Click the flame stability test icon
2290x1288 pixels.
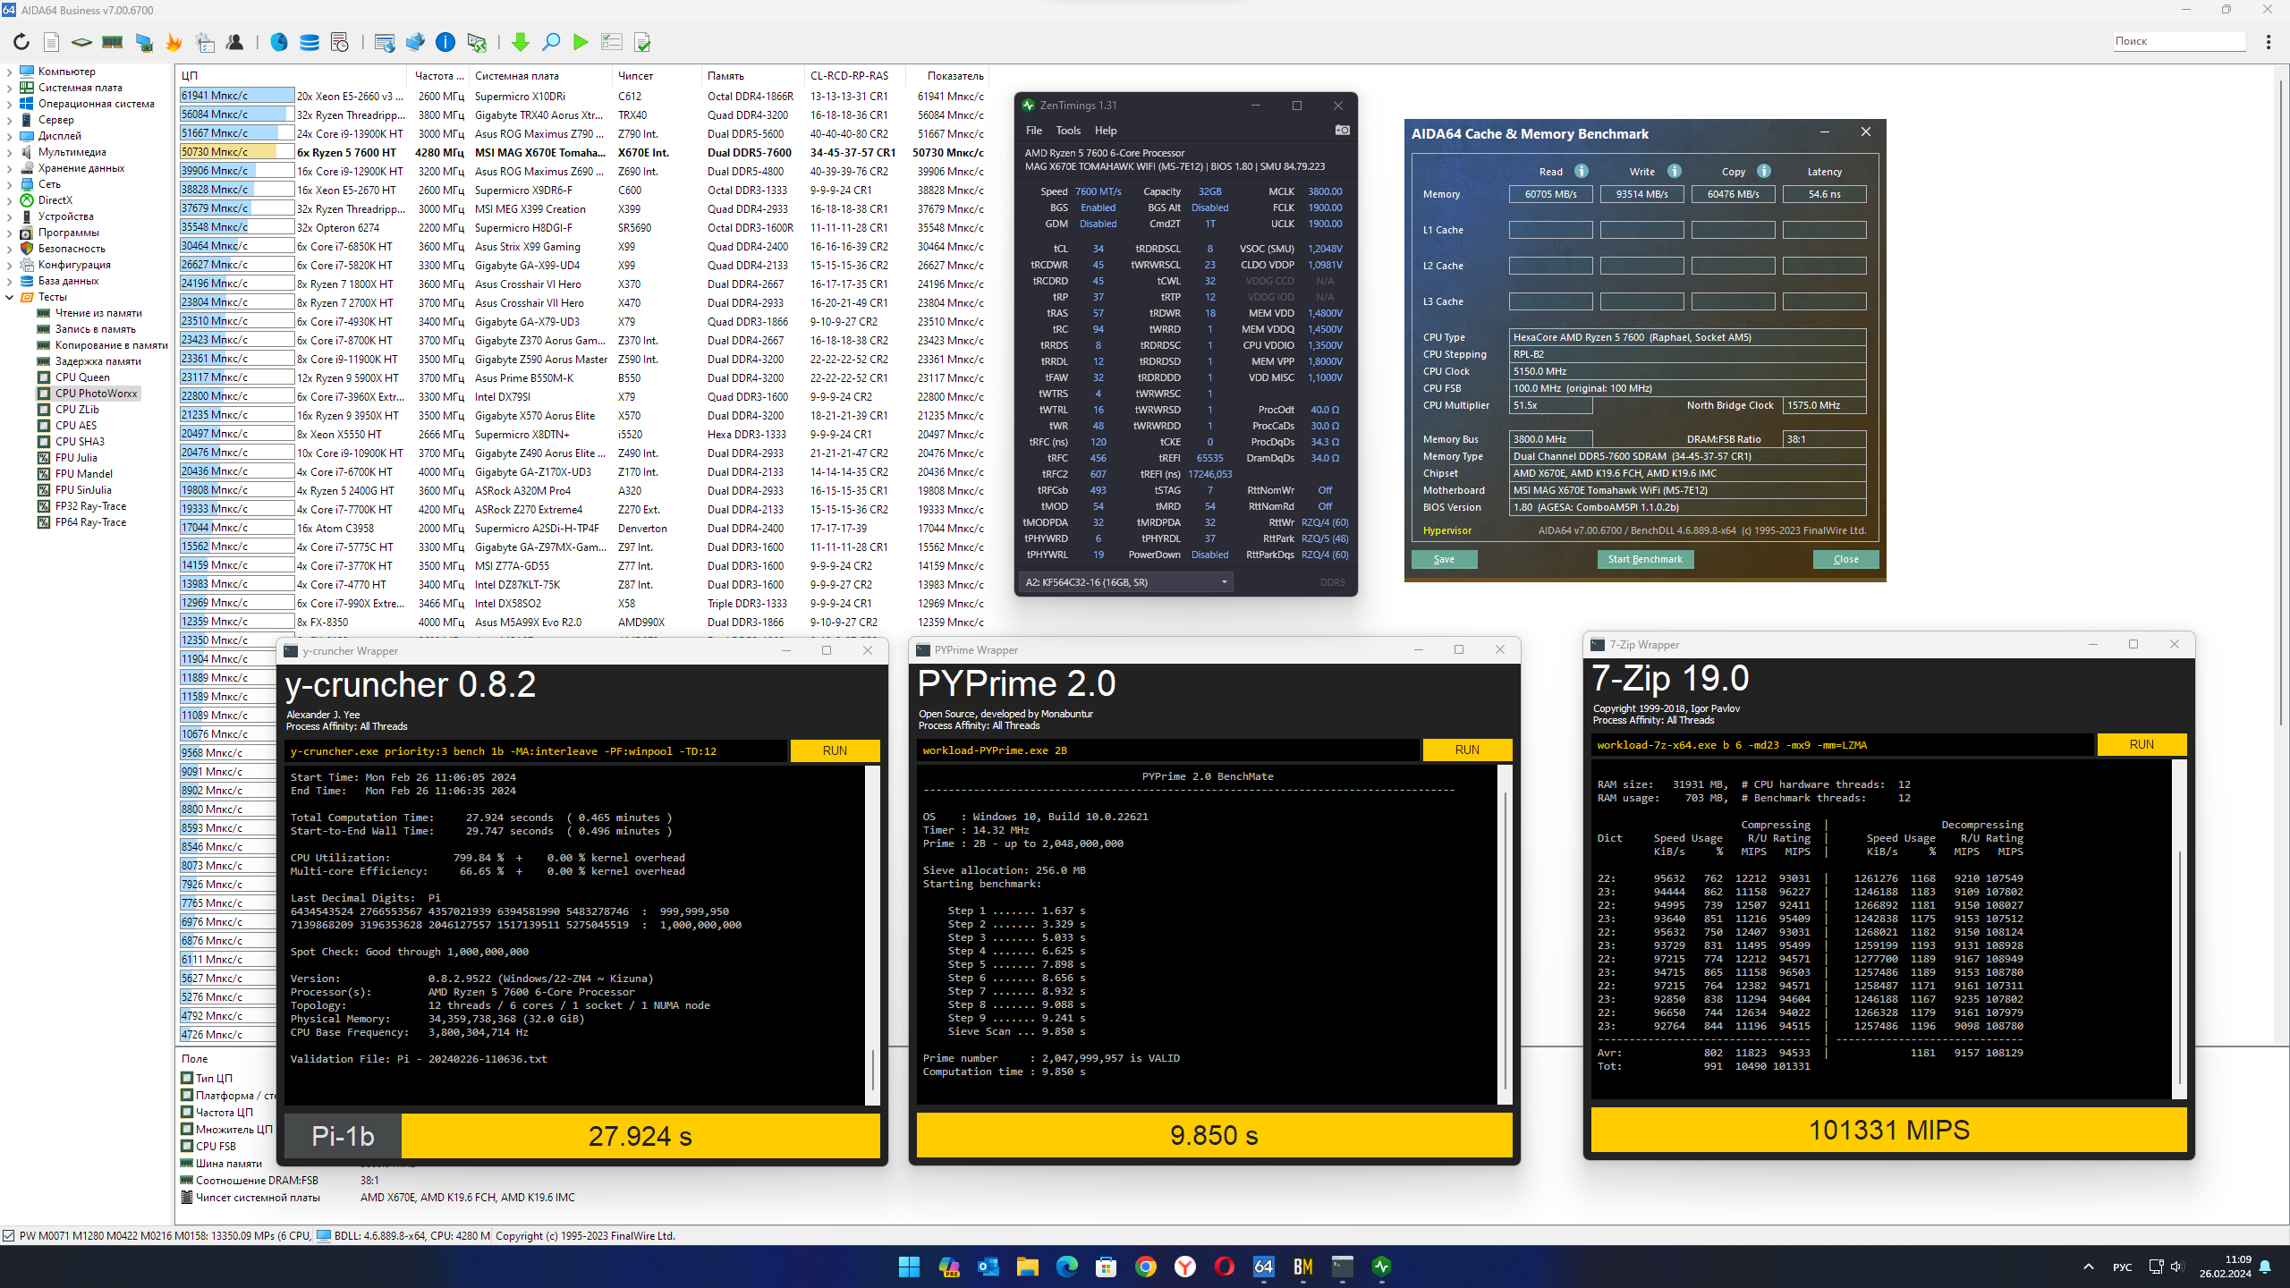tap(174, 42)
